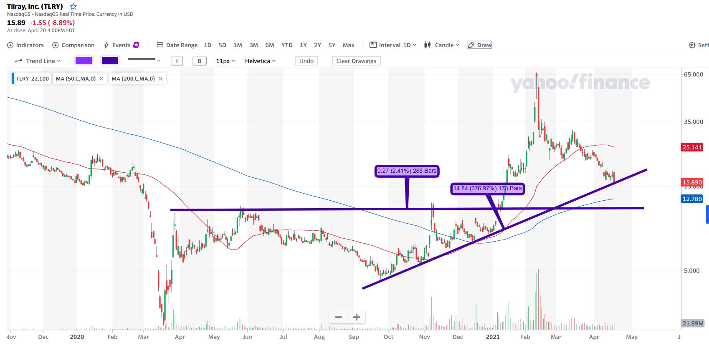709x348 pixels.
Task: Undo the last drawing
Action: (306, 61)
